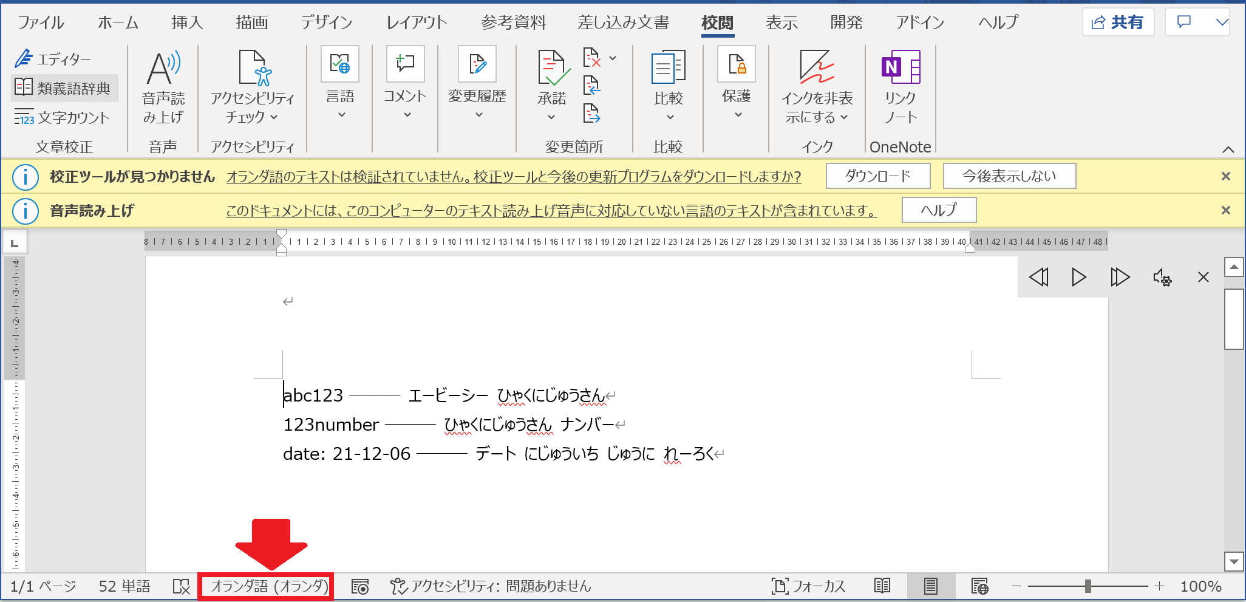Switch to read mode view
The image size is (1246, 602).
[882, 586]
